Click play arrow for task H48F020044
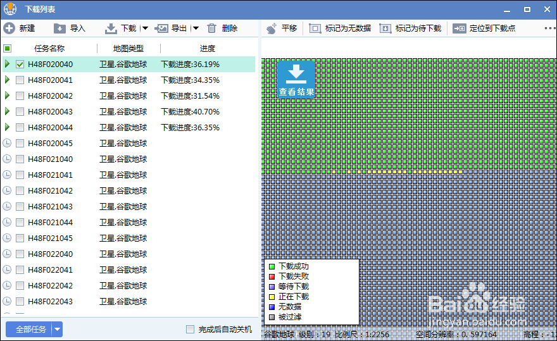The height and width of the screenshot is (341, 557). 7,127
